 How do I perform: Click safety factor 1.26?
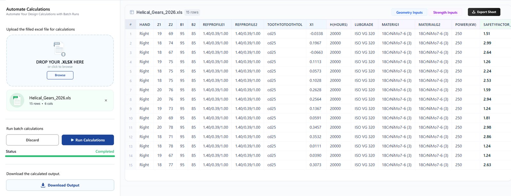[x=487, y=62]
